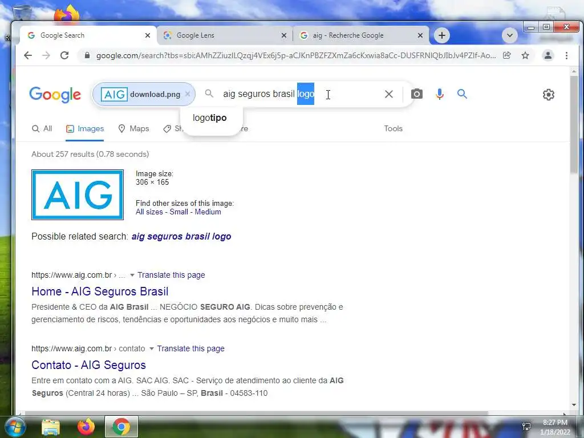Open the Windows Start menu

14,427
